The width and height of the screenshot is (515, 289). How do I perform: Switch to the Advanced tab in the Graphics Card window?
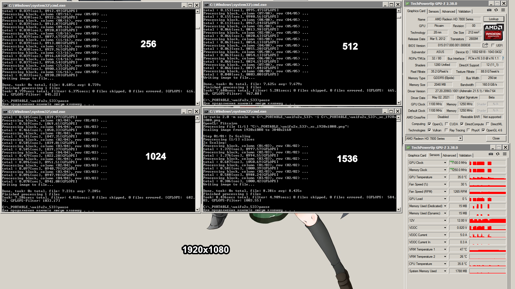[x=448, y=11]
